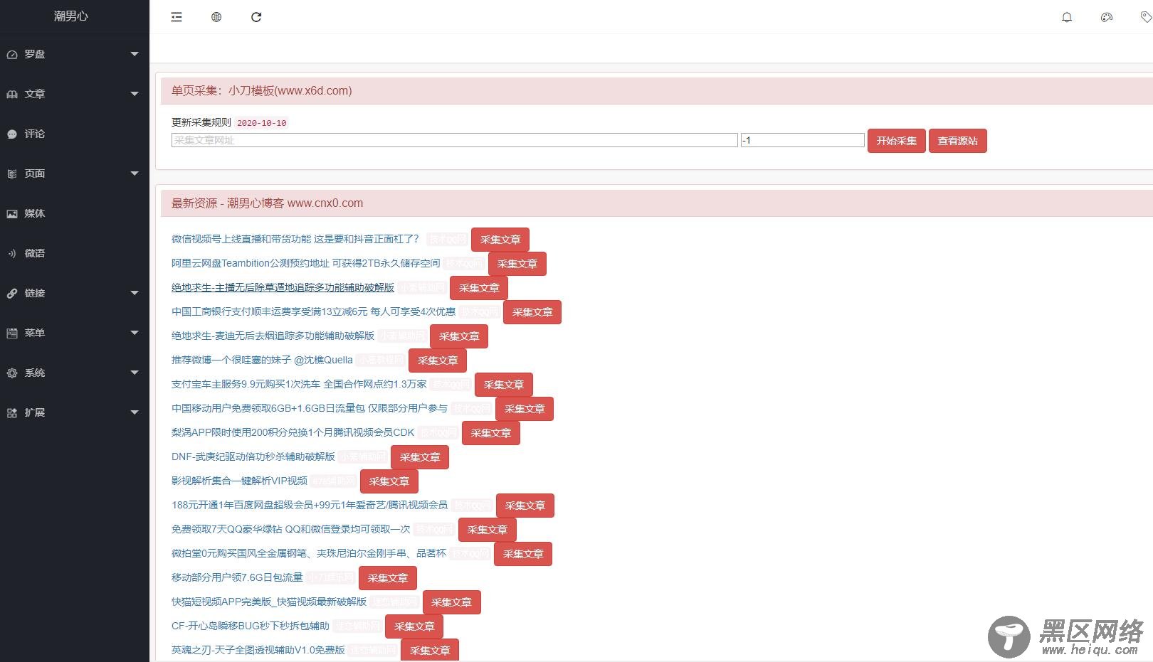
Task: Click the 页面 page icon
Action: (12, 173)
